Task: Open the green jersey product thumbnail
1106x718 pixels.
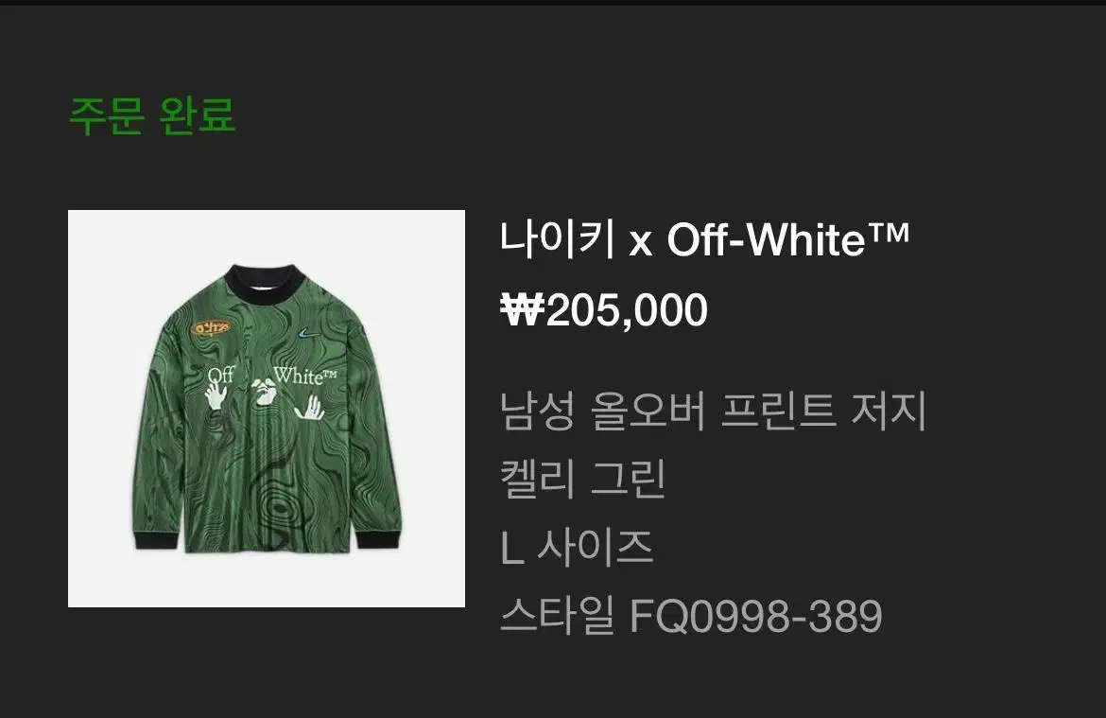Action: pos(266,408)
